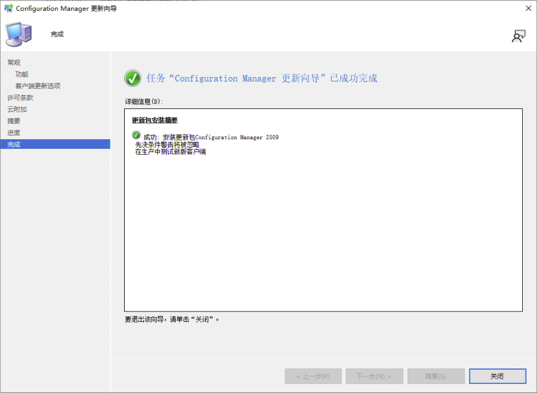
Task: Select the 常规 step in sidebar
Action: (x=14, y=62)
